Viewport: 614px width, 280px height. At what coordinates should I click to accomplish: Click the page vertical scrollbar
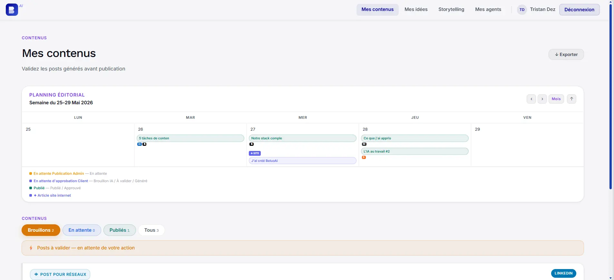coord(610,97)
